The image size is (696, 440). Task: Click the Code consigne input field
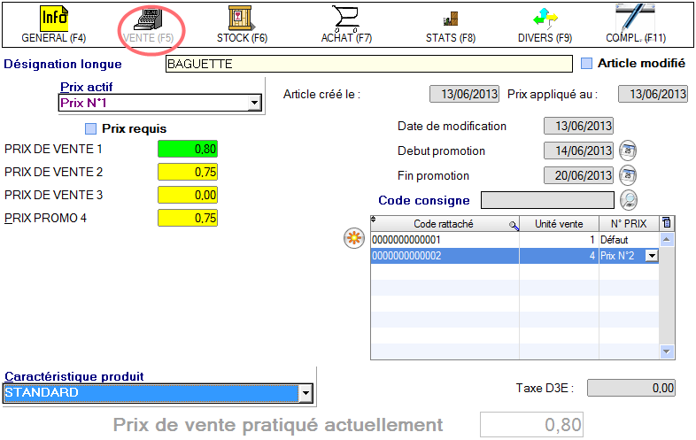click(548, 200)
